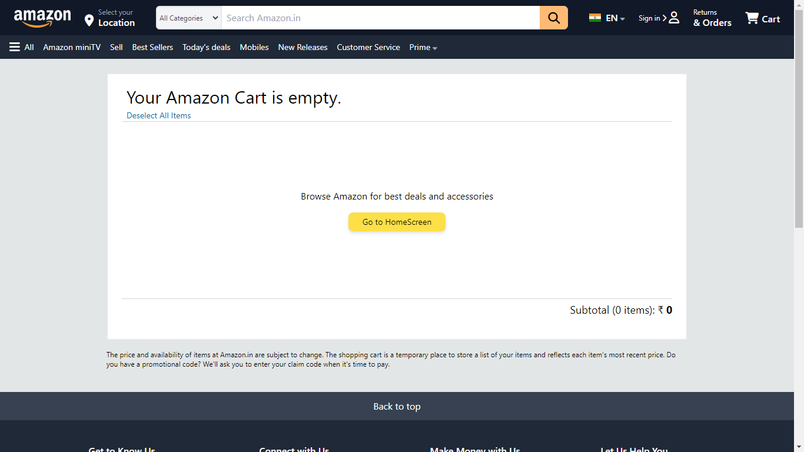Select Mobiles in the navigation bar
804x452 pixels.
254,47
